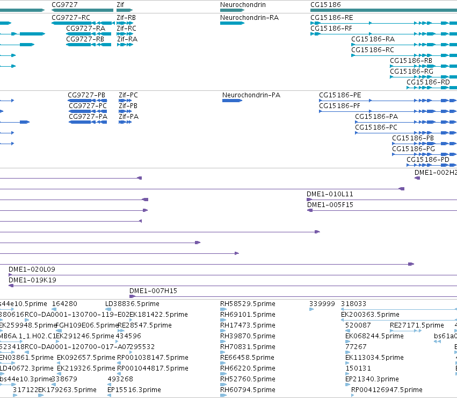
Task: Select the Neurochondrin-PA protein
Action: (251, 95)
